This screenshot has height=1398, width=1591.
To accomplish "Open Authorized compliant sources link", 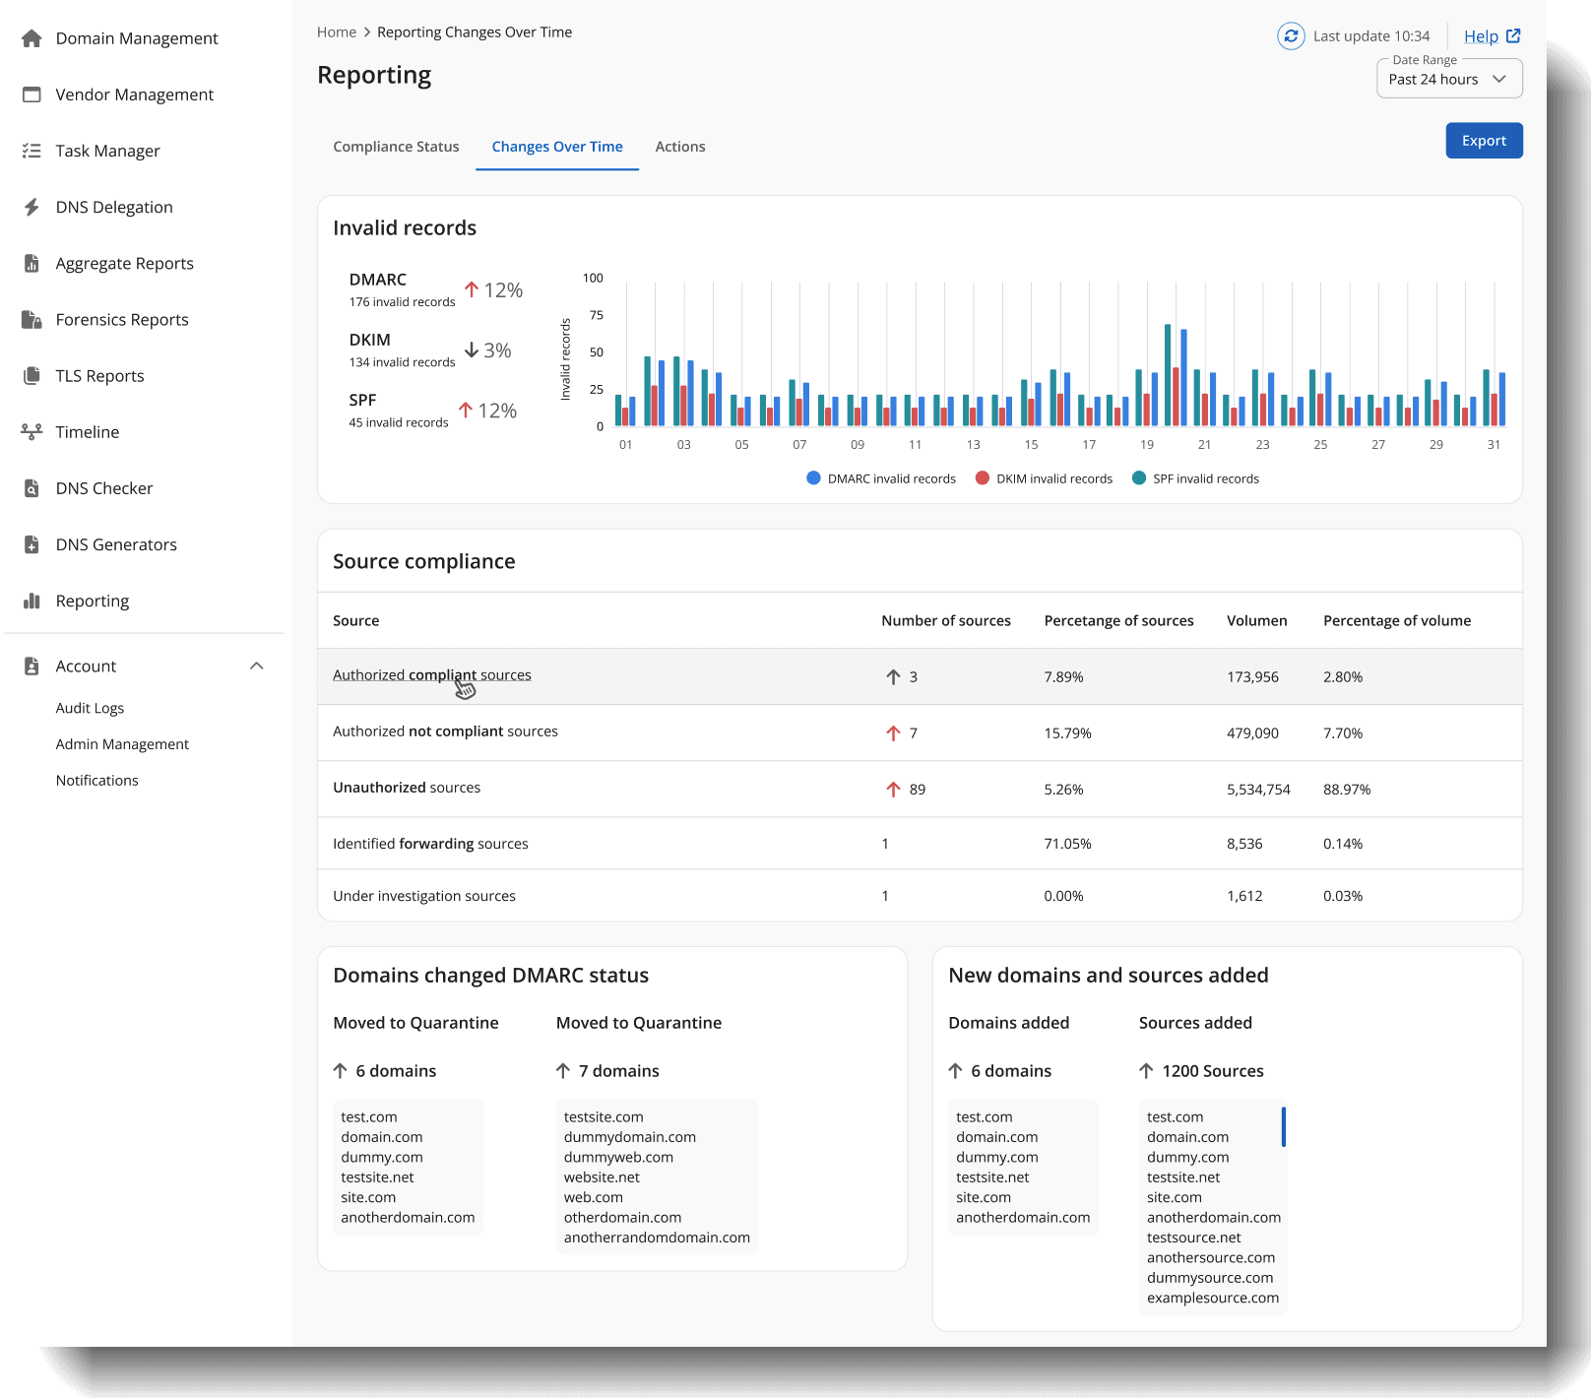I will pyautogui.click(x=432, y=675).
